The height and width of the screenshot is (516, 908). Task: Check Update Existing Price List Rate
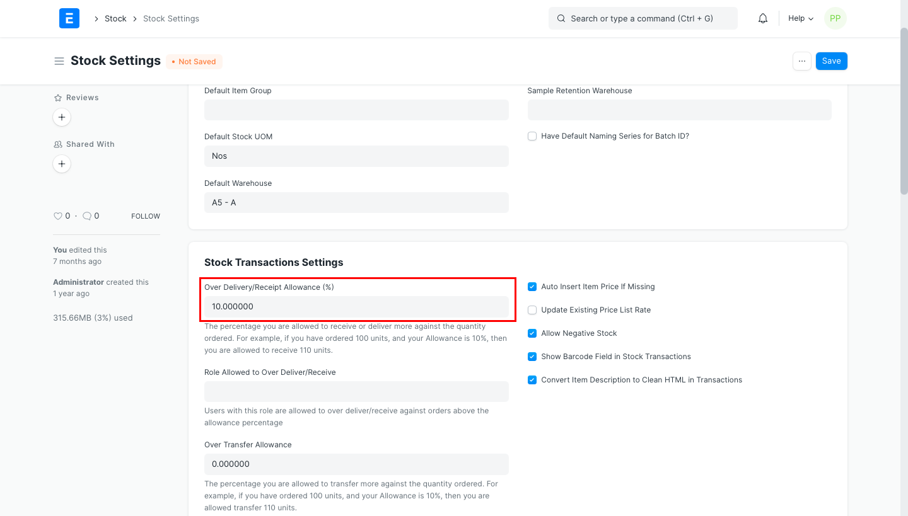point(532,310)
